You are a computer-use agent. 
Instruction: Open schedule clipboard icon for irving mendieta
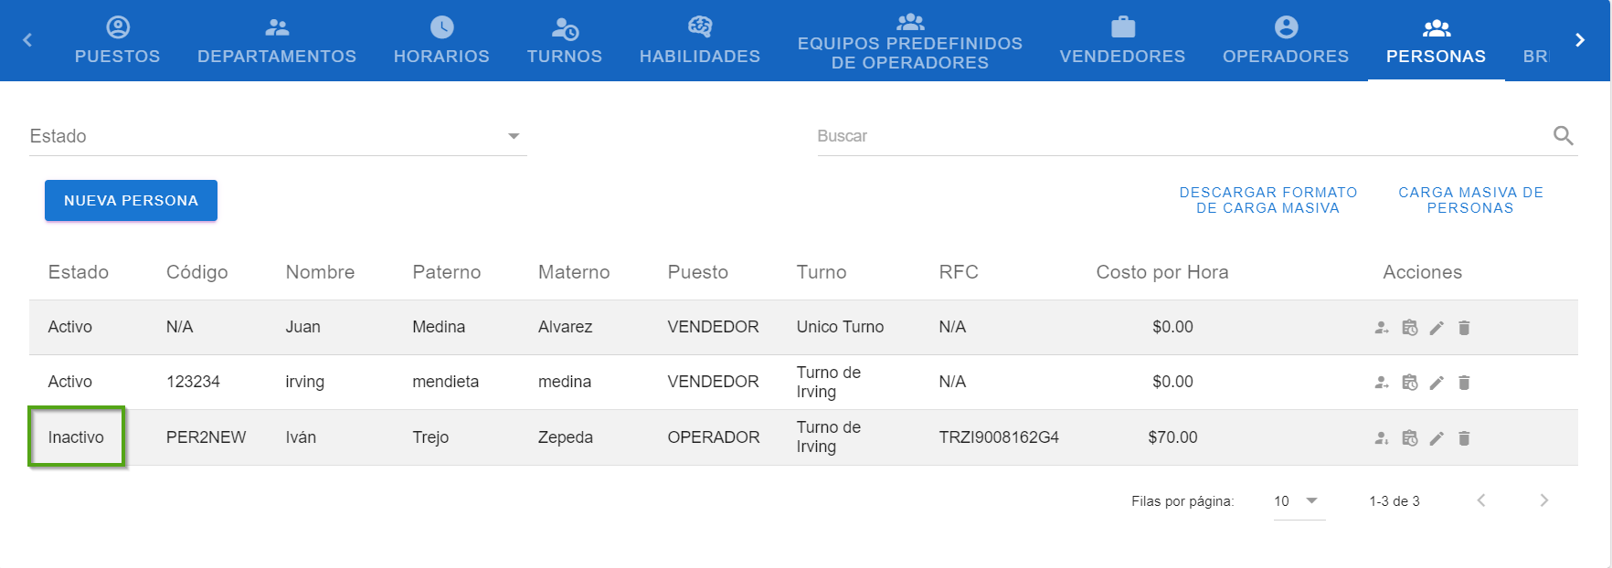[x=1410, y=383]
